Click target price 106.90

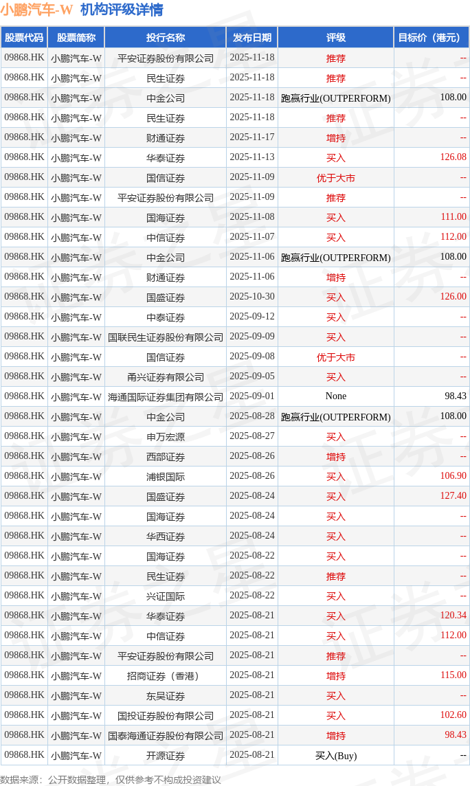click(x=453, y=476)
